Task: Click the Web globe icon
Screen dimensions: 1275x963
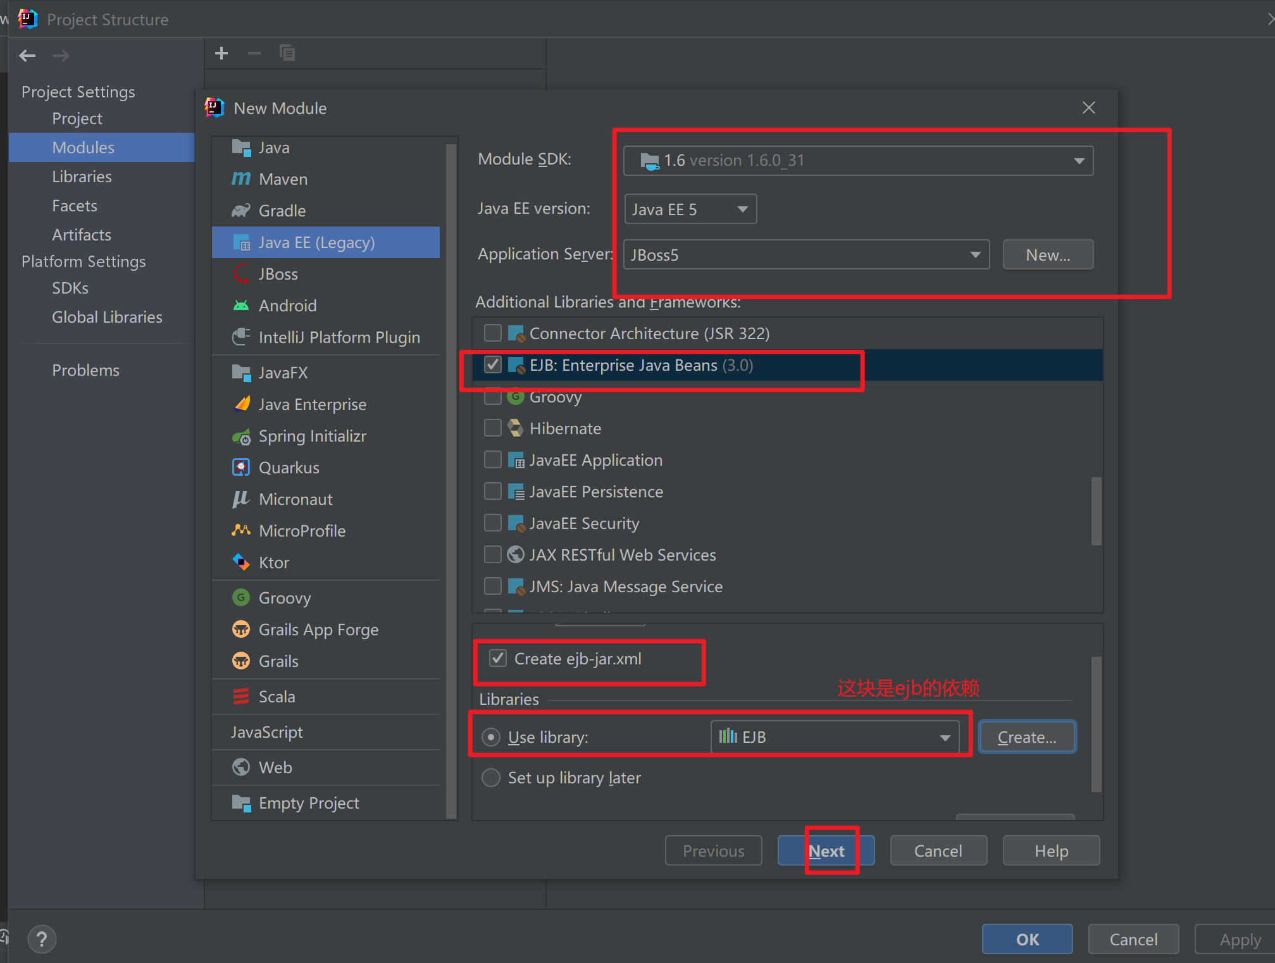Action: [241, 767]
